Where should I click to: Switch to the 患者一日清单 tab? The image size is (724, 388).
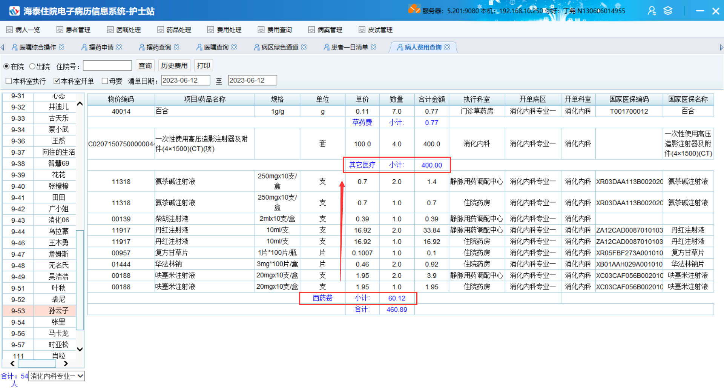[x=350, y=47]
